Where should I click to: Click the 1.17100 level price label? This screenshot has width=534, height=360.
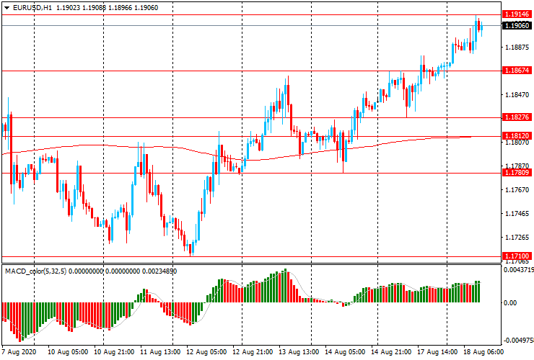[517, 256]
